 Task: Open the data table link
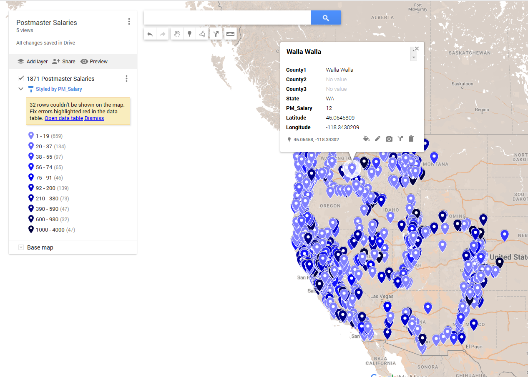pyautogui.click(x=63, y=118)
